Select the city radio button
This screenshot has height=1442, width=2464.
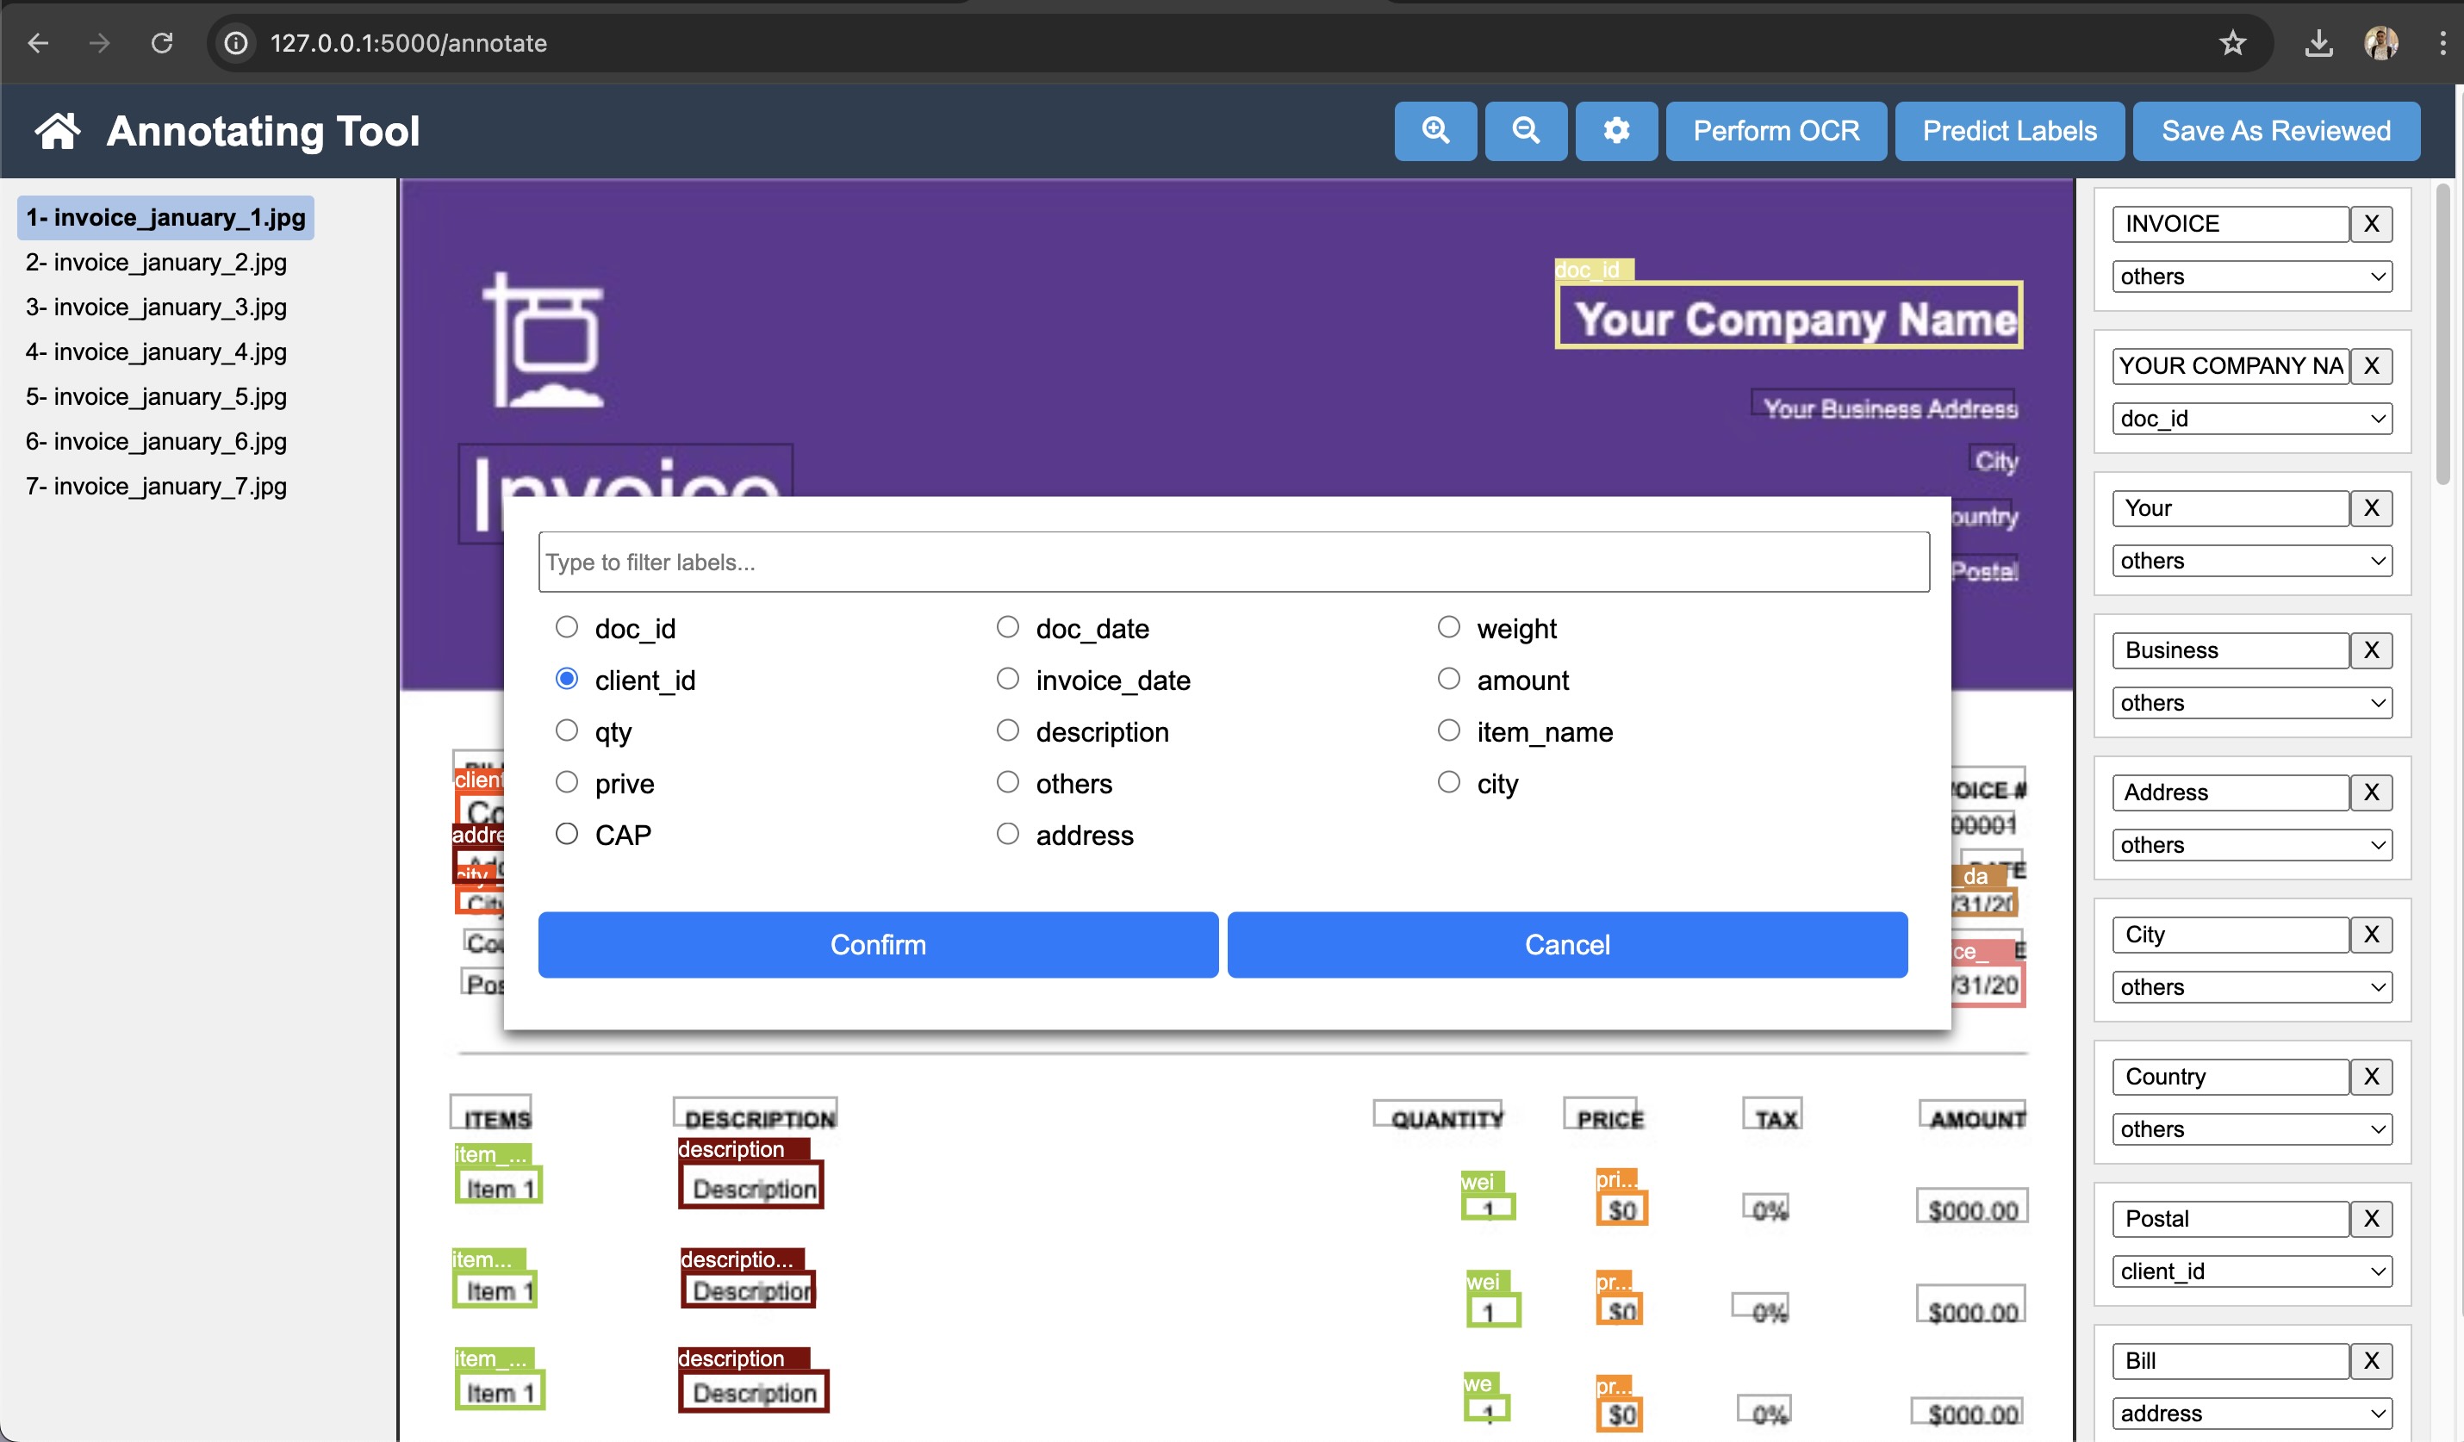coord(1447,783)
